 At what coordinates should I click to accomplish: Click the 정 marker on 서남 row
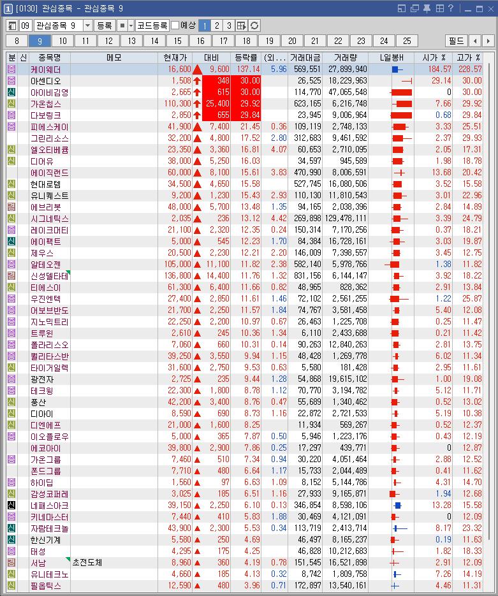pyautogui.click(x=11, y=563)
